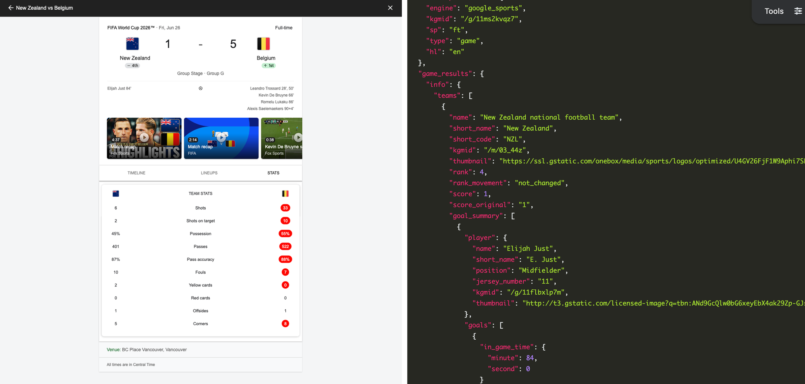Click the "teams" key in JSON

coord(447,95)
